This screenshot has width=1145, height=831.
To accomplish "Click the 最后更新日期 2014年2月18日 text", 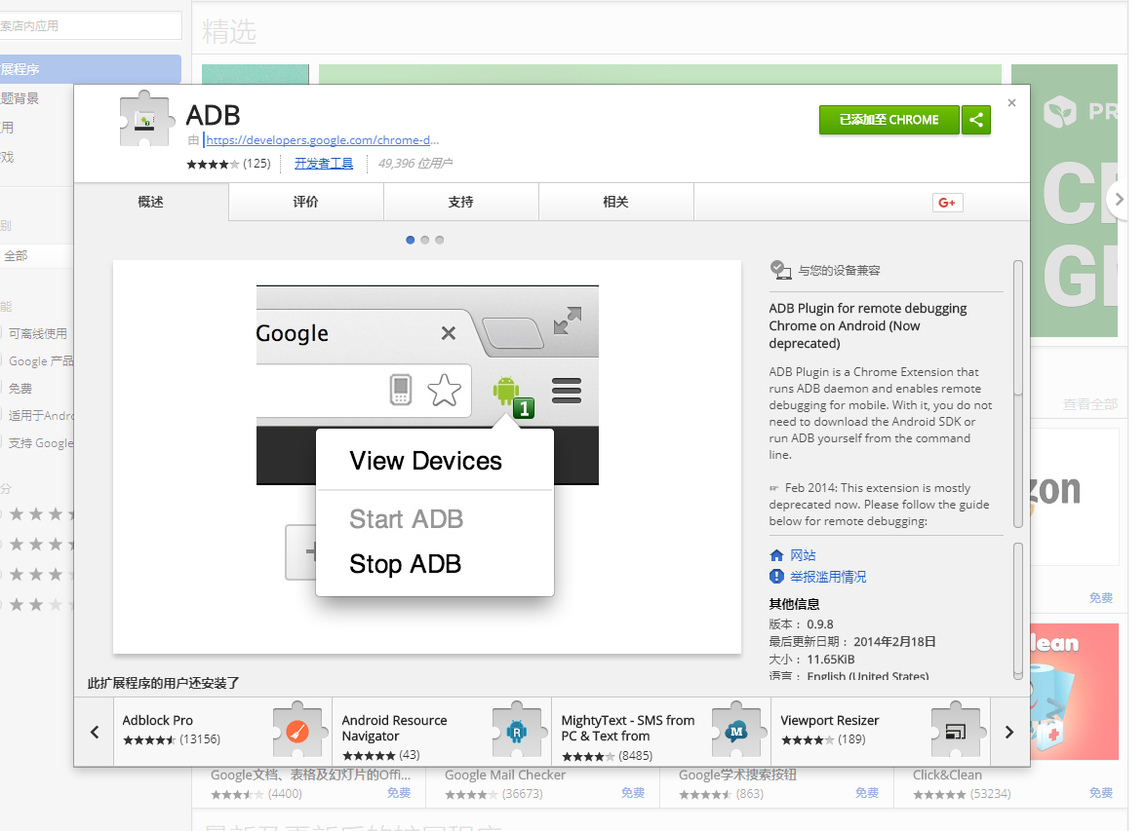I will point(852,642).
